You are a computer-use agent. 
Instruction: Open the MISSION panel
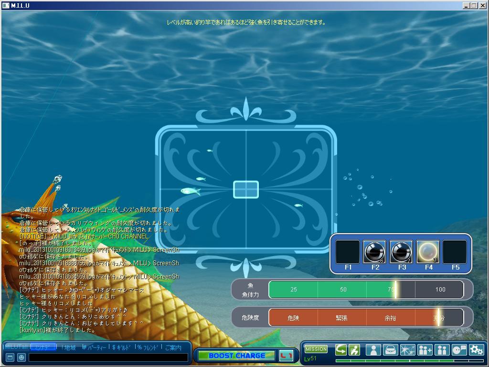316,349
